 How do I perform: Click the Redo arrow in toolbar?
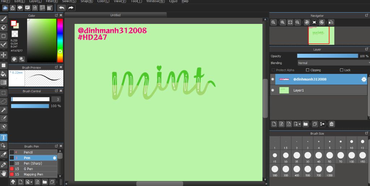click(x=70, y=8)
